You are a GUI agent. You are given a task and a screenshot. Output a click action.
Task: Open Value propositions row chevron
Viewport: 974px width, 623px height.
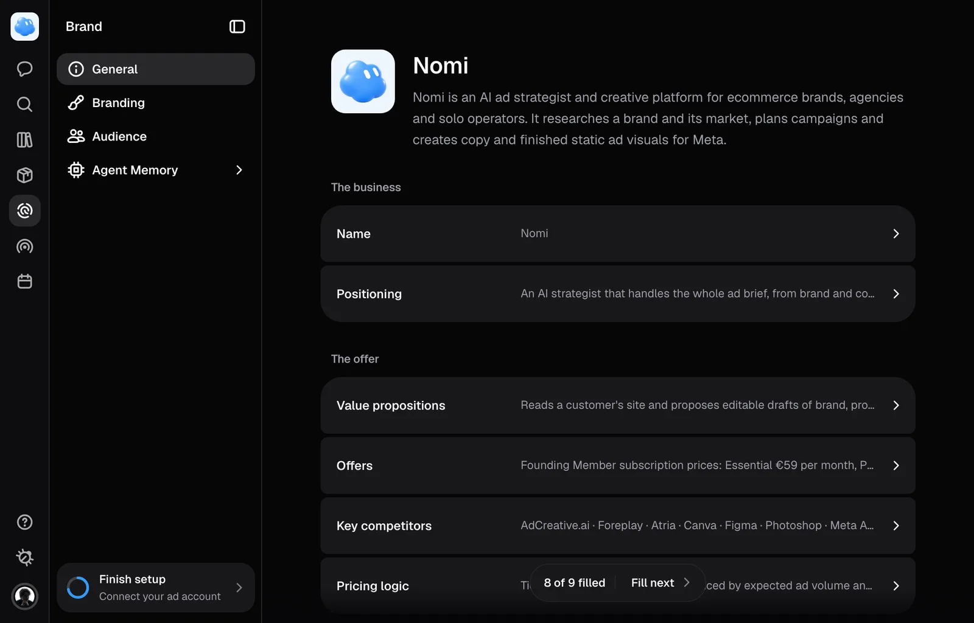896,405
